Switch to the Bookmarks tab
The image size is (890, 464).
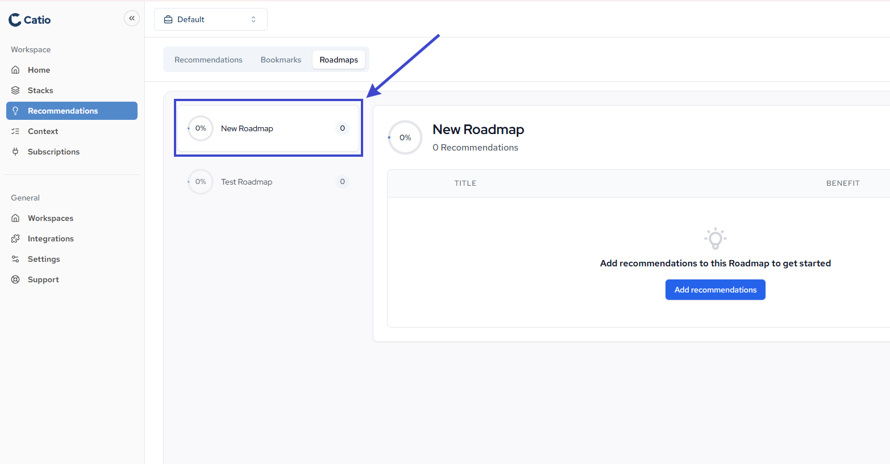[281, 59]
